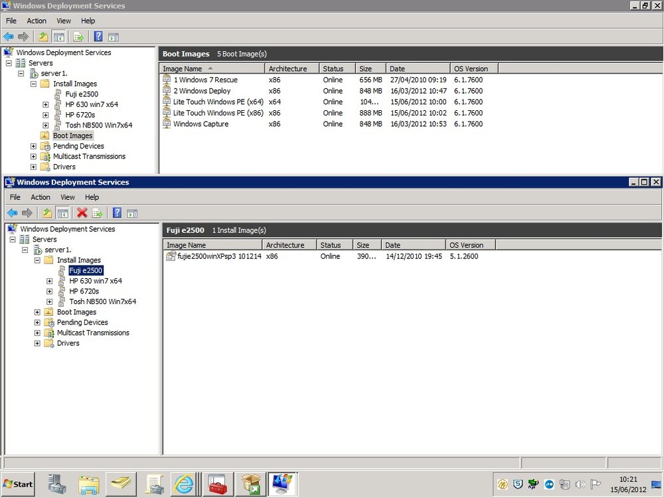Open Server Manager icon on taskbar

tap(56, 484)
